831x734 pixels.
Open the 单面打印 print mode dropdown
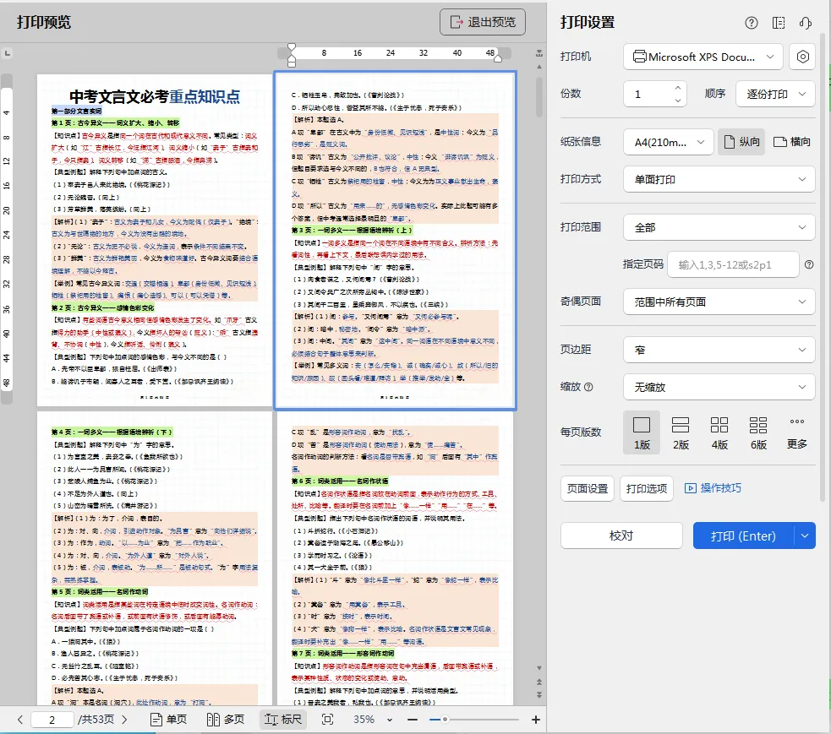pyautogui.click(x=719, y=180)
